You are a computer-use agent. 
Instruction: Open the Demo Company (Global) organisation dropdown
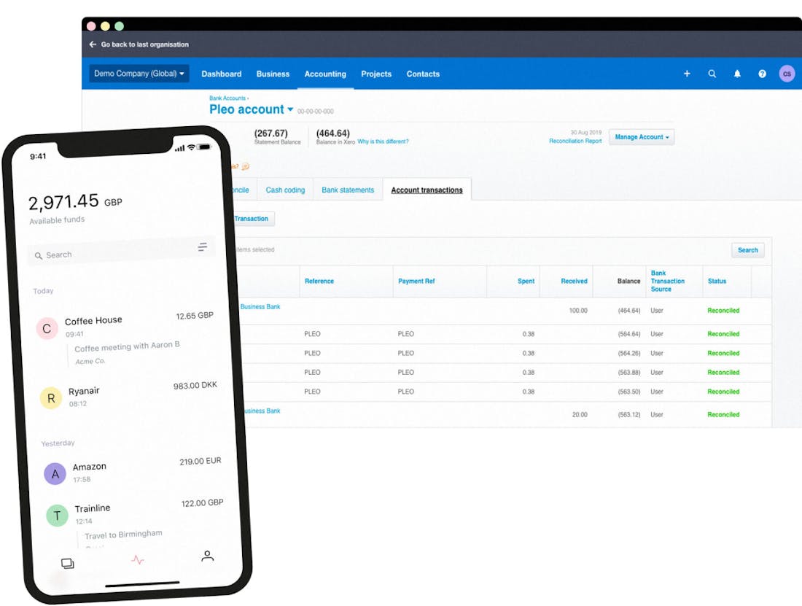click(x=139, y=74)
